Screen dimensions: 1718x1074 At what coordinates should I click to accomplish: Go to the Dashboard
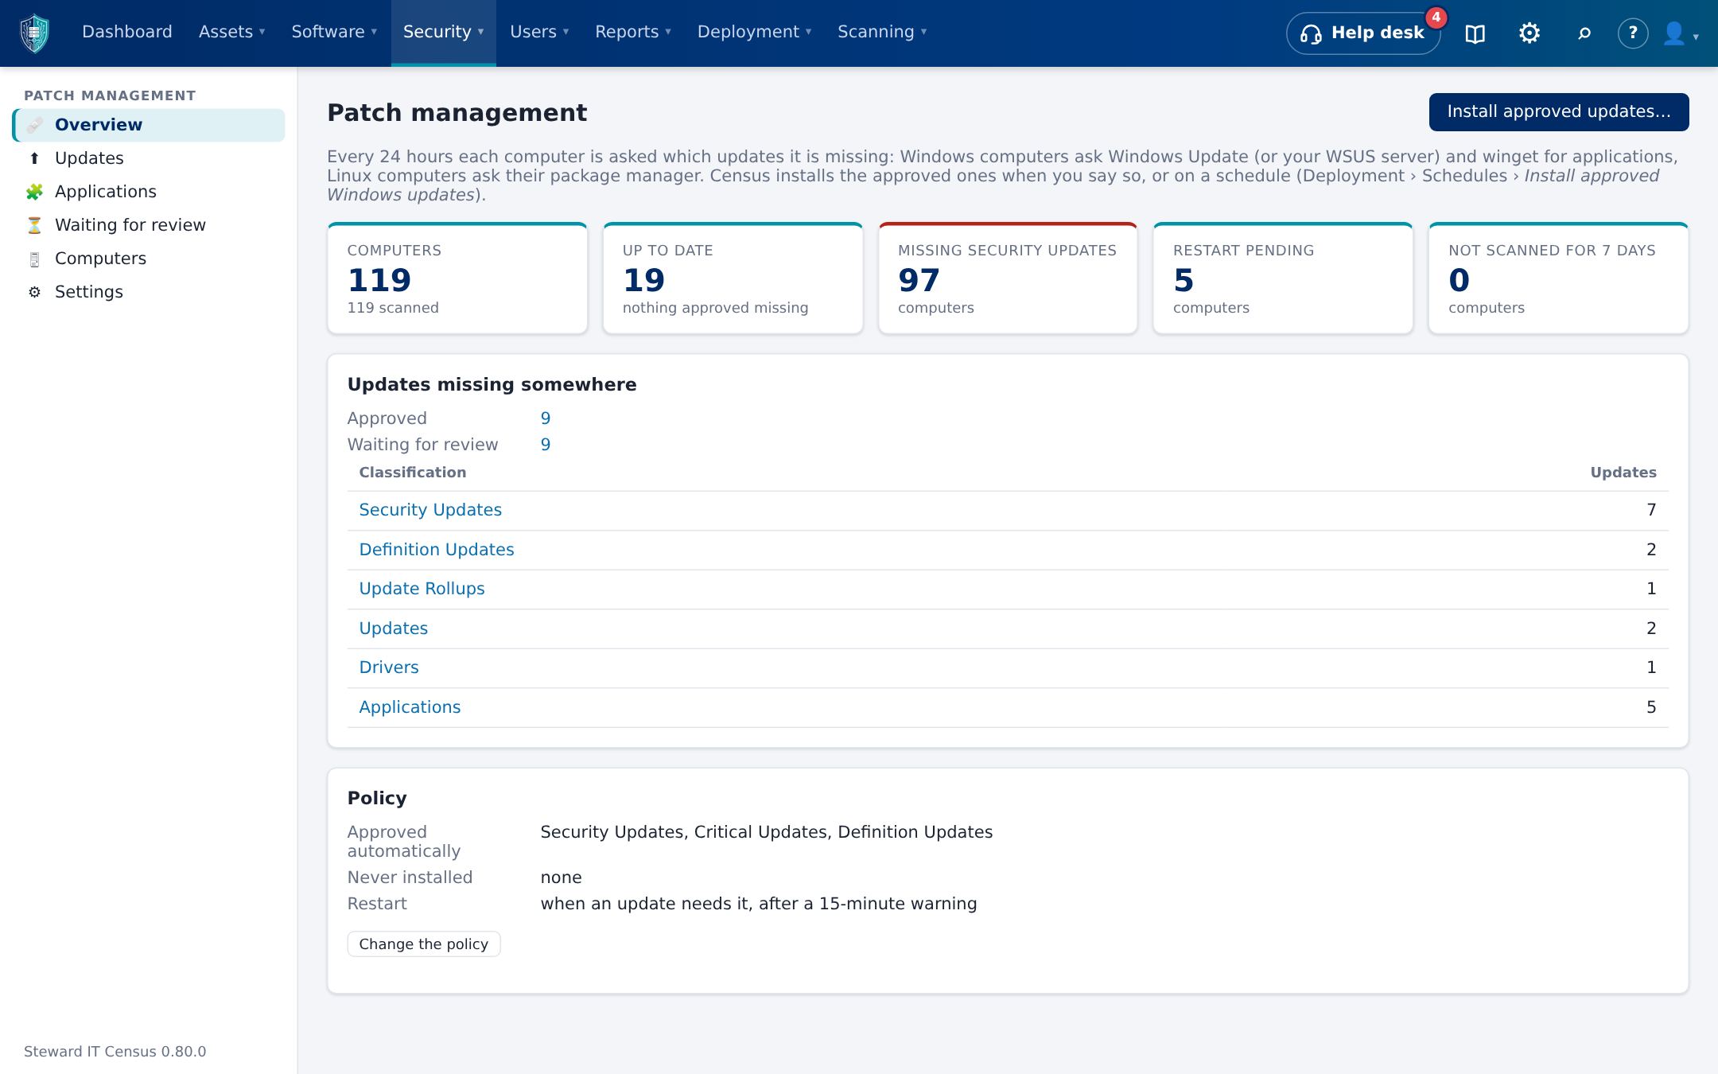(127, 32)
